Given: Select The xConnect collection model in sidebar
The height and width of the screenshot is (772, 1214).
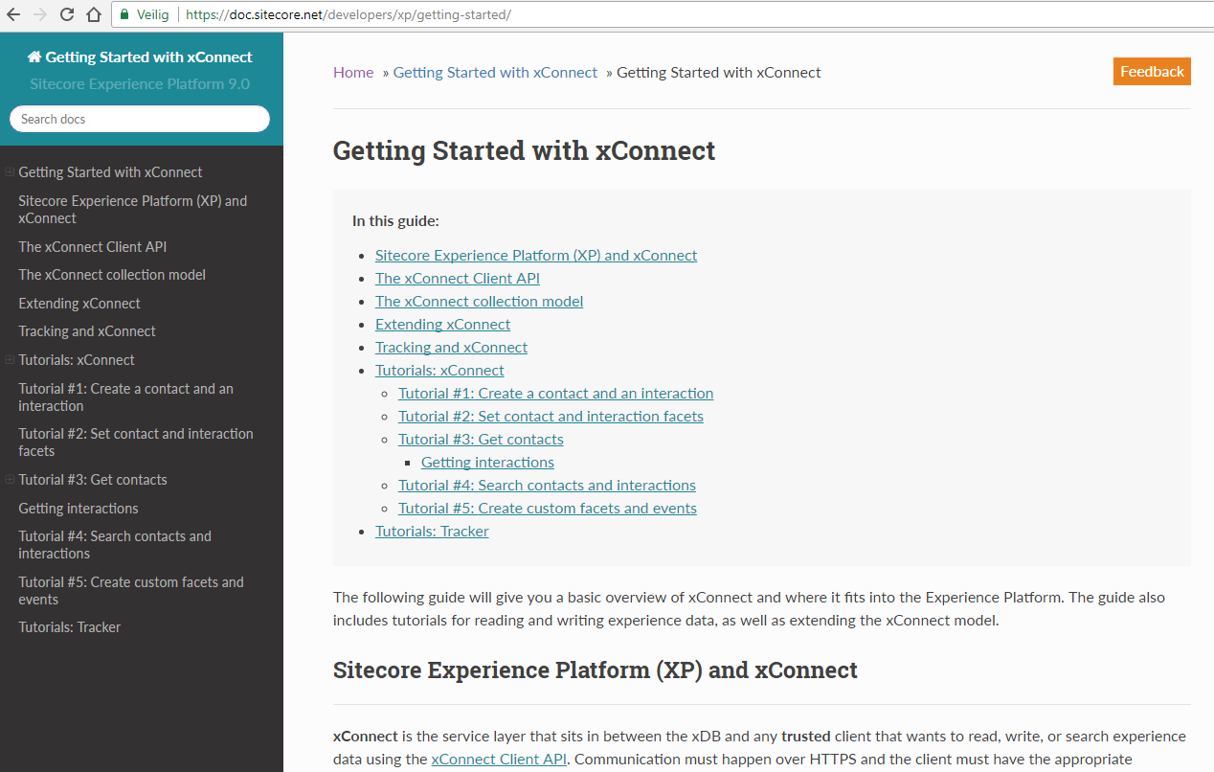Looking at the screenshot, I should pos(112,275).
